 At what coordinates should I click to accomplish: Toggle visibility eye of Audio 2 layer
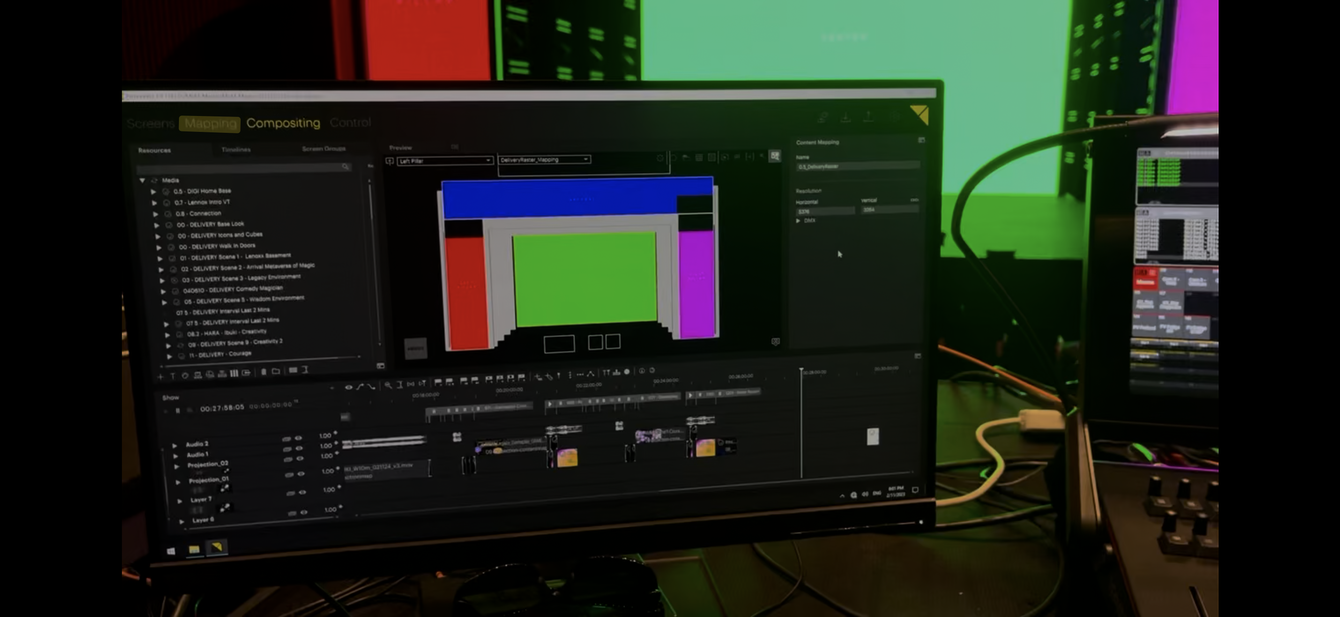[298, 438]
